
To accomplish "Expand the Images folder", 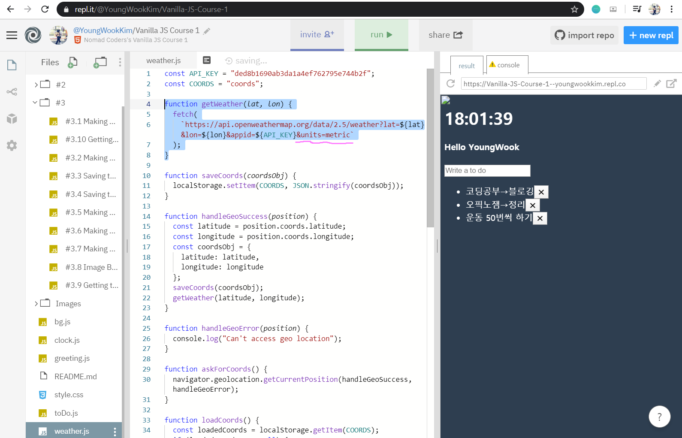I will tap(36, 304).
